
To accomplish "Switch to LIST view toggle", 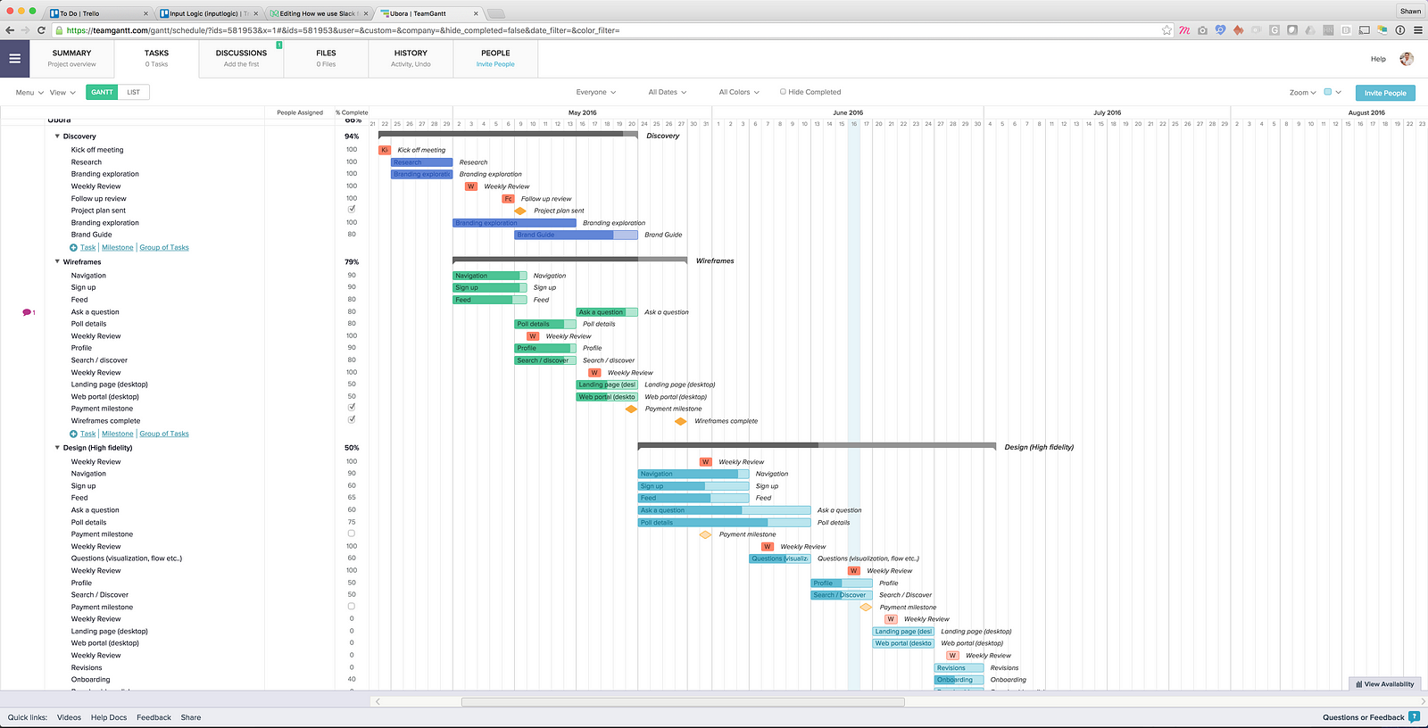I will 133,92.
